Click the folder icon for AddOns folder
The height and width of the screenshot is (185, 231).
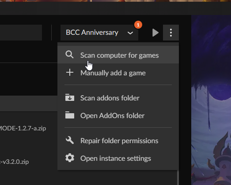point(70,115)
